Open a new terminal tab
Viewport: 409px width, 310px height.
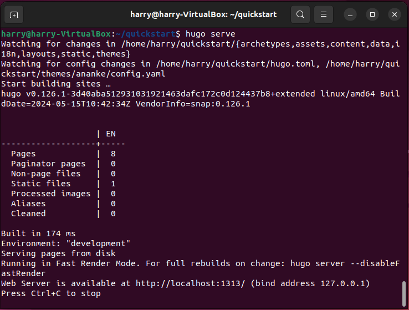[x=14, y=14]
